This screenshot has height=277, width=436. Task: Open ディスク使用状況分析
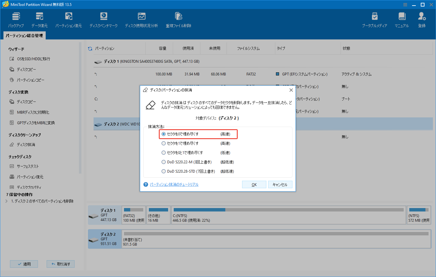(141, 19)
